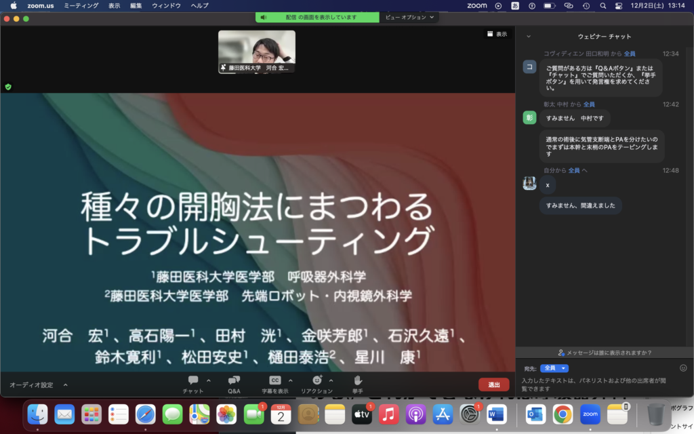Expand the オーディオ設定 audio settings caret

pos(65,384)
